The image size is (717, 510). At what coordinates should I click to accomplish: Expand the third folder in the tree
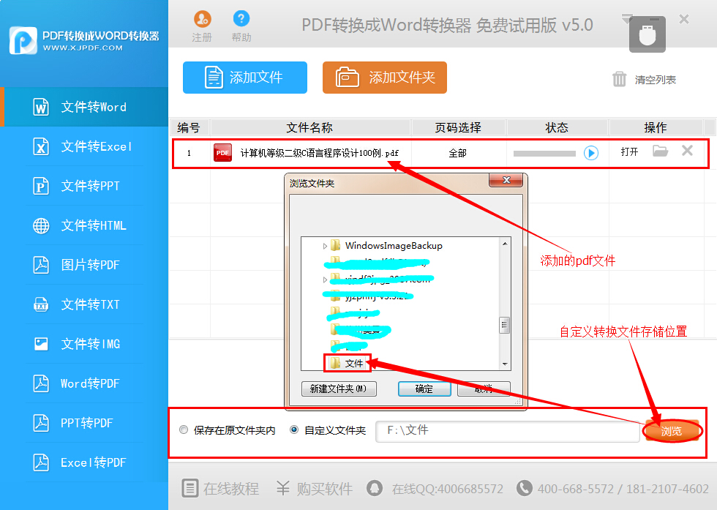[x=325, y=280]
